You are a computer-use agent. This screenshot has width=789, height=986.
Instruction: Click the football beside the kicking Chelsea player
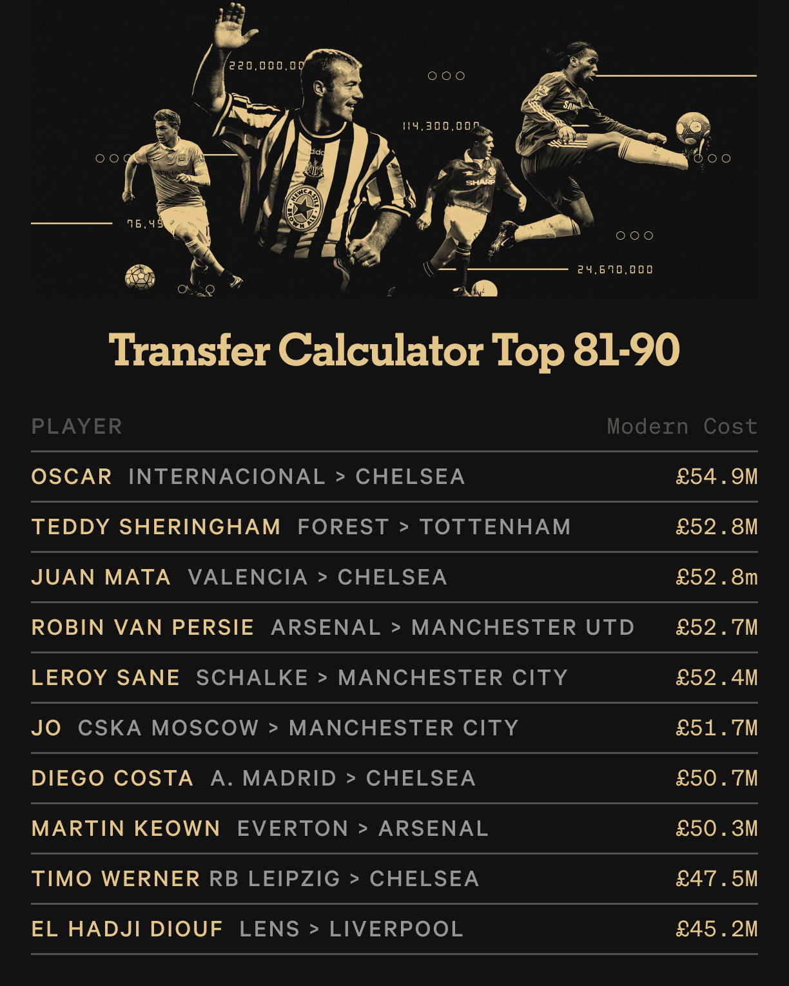point(693,128)
